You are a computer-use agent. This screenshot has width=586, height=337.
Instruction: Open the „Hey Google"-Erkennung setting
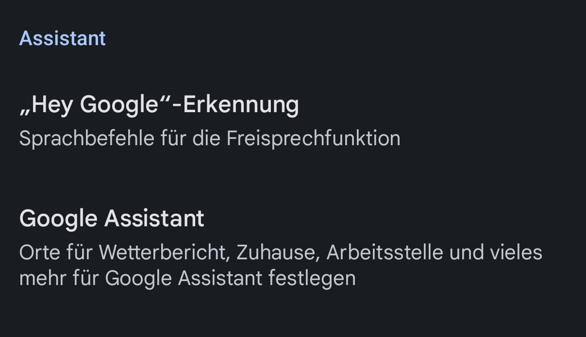pyautogui.click(x=159, y=104)
